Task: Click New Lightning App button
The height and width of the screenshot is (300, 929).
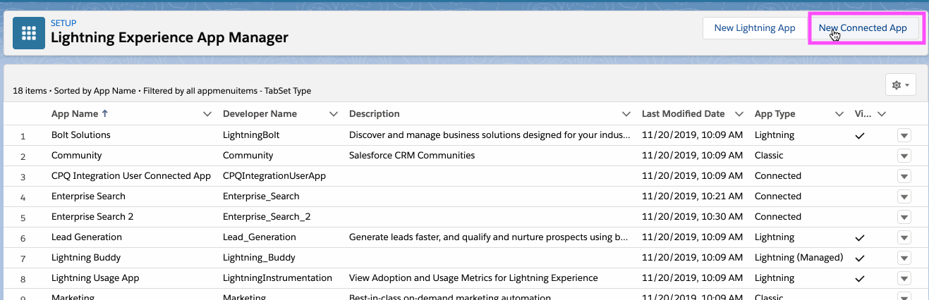Action: [754, 28]
